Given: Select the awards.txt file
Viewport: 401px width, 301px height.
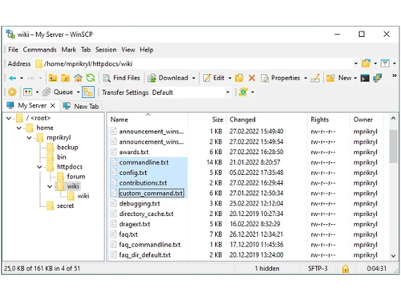Looking at the screenshot, I should click(x=134, y=152).
